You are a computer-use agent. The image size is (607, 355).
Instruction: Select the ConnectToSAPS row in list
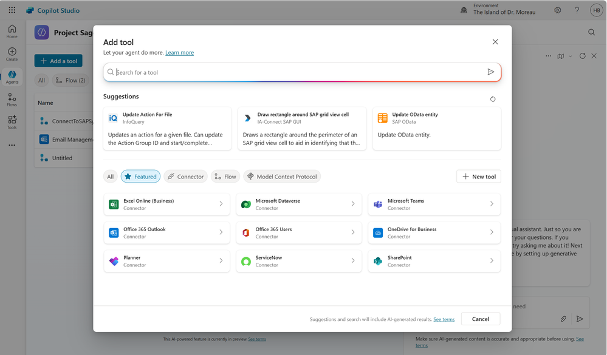point(64,121)
